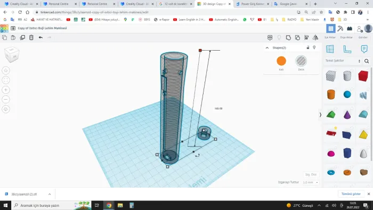Click the grid edit button

click(x=311, y=174)
